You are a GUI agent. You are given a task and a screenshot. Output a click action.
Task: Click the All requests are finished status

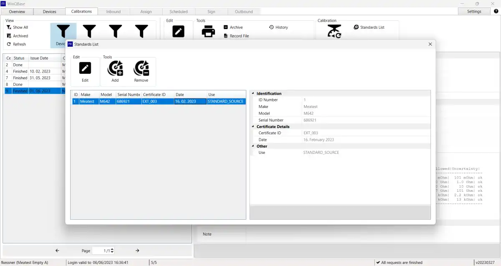click(399, 263)
